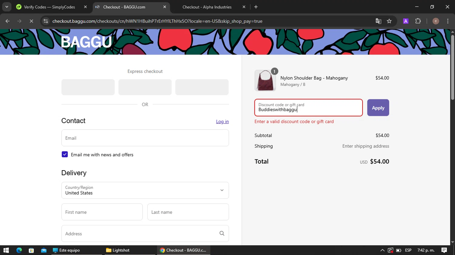Apply the discount code
455x255 pixels.
point(378,108)
